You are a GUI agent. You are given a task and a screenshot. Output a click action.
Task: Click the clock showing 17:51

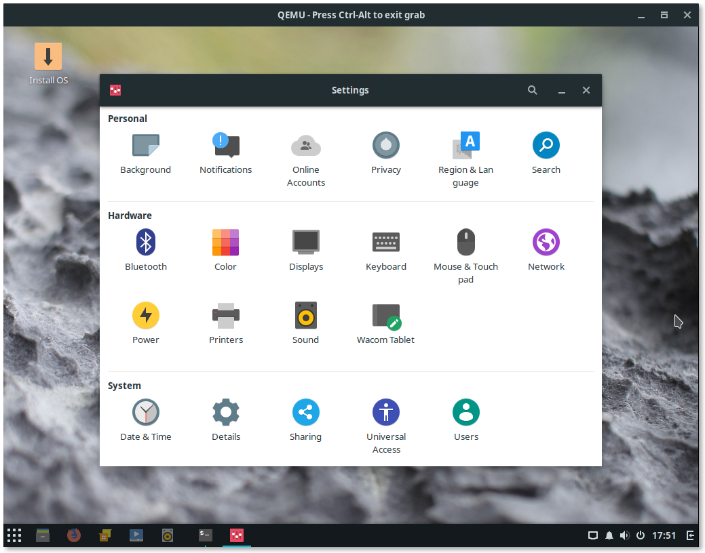(664, 535)
